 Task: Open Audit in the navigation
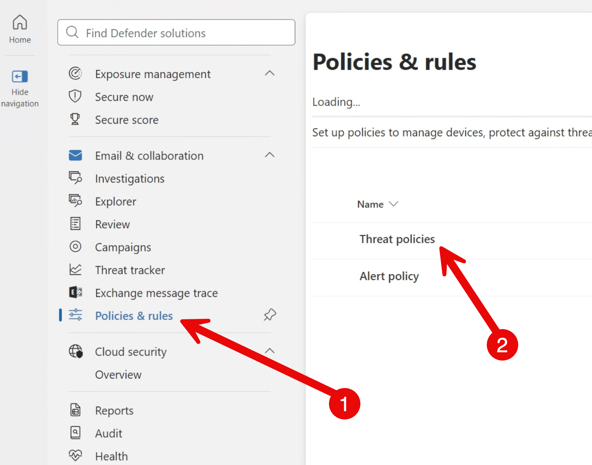(109, 433)
